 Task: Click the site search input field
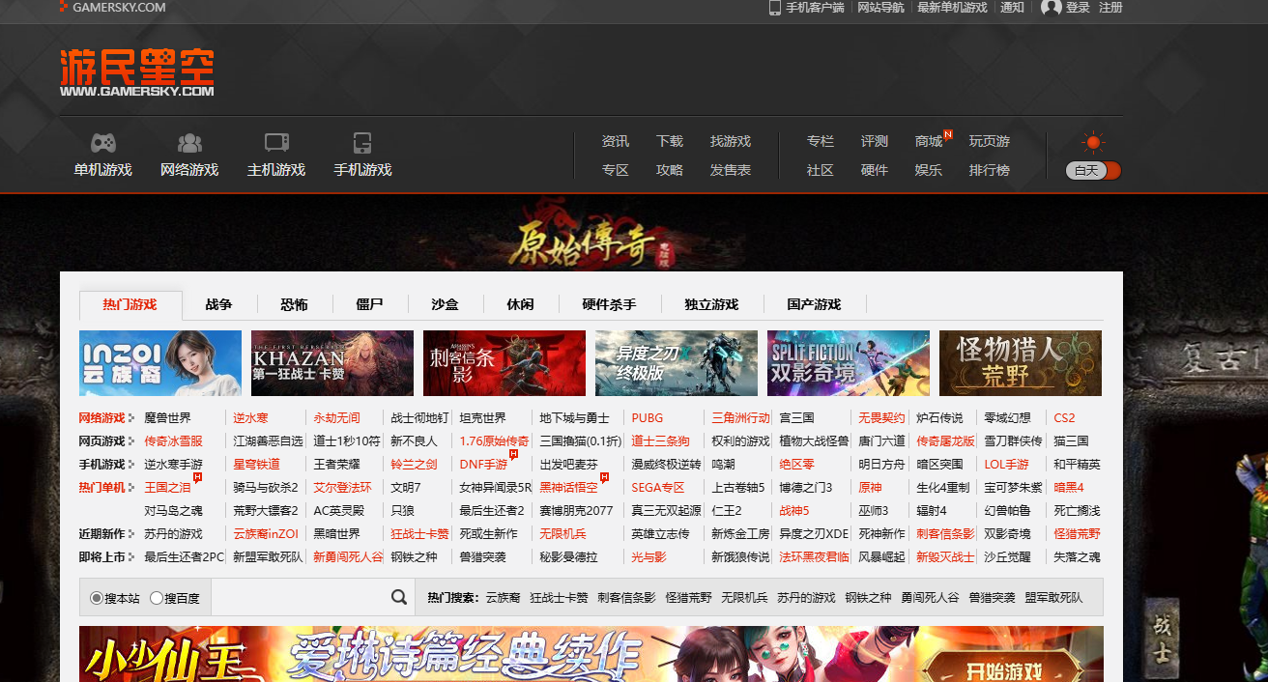(x=300, y=597)
